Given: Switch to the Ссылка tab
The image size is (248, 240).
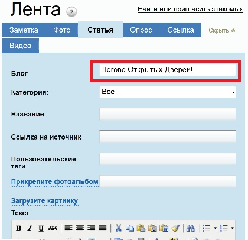Looking at the screenshot, I should [181, 30].
